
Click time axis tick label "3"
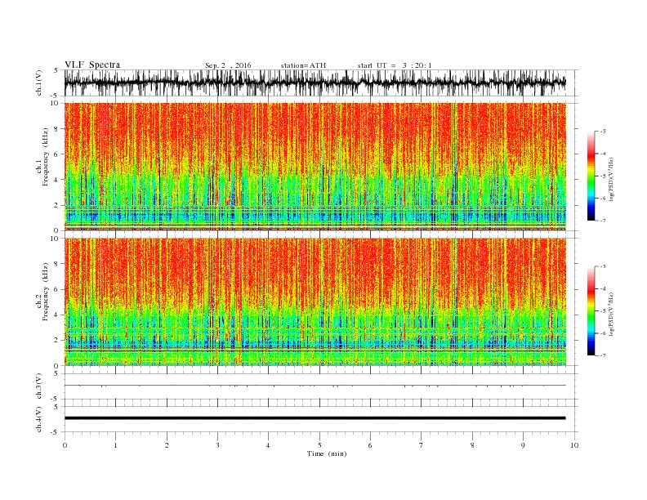coord(217,445)
